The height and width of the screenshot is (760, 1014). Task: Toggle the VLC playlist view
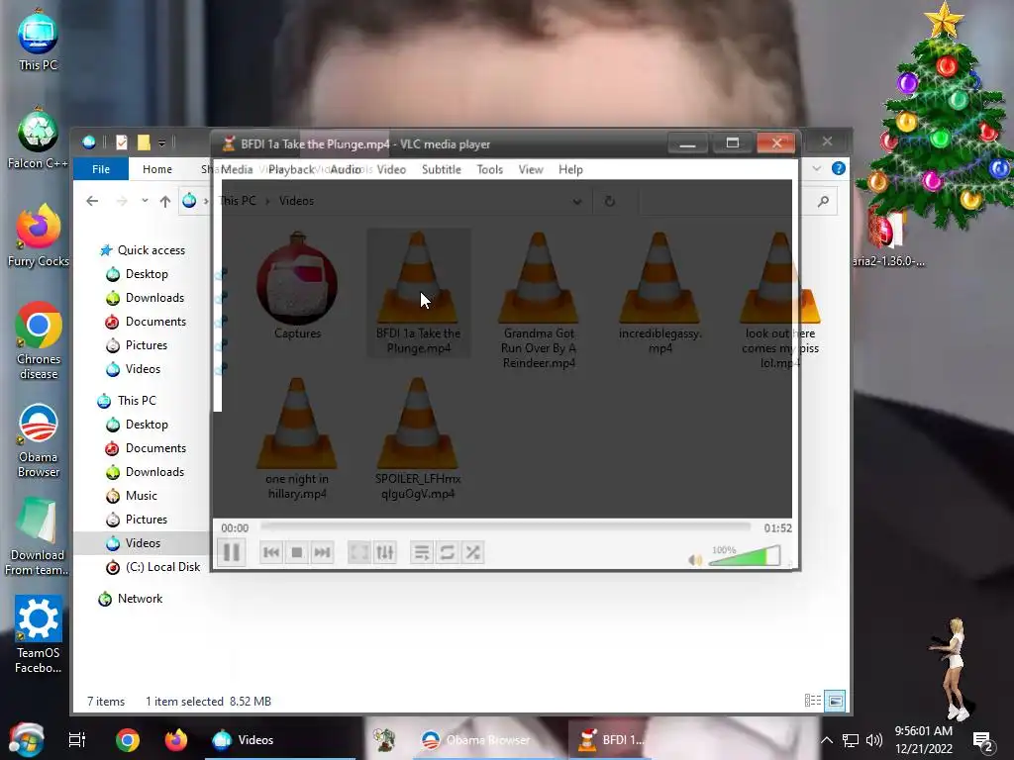pyautogui.click(x=422, y=552)
